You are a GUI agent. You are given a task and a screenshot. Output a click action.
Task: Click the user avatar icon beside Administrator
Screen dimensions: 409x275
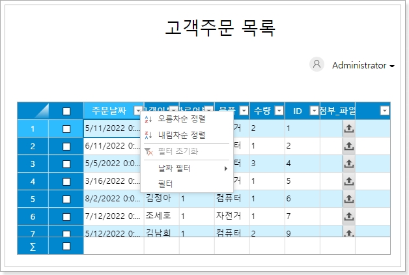tap(317, 65)
